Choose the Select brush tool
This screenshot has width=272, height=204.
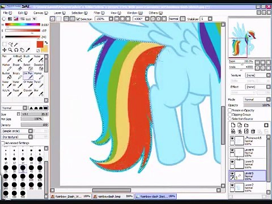pyautogui.click(x=28, y=67)
